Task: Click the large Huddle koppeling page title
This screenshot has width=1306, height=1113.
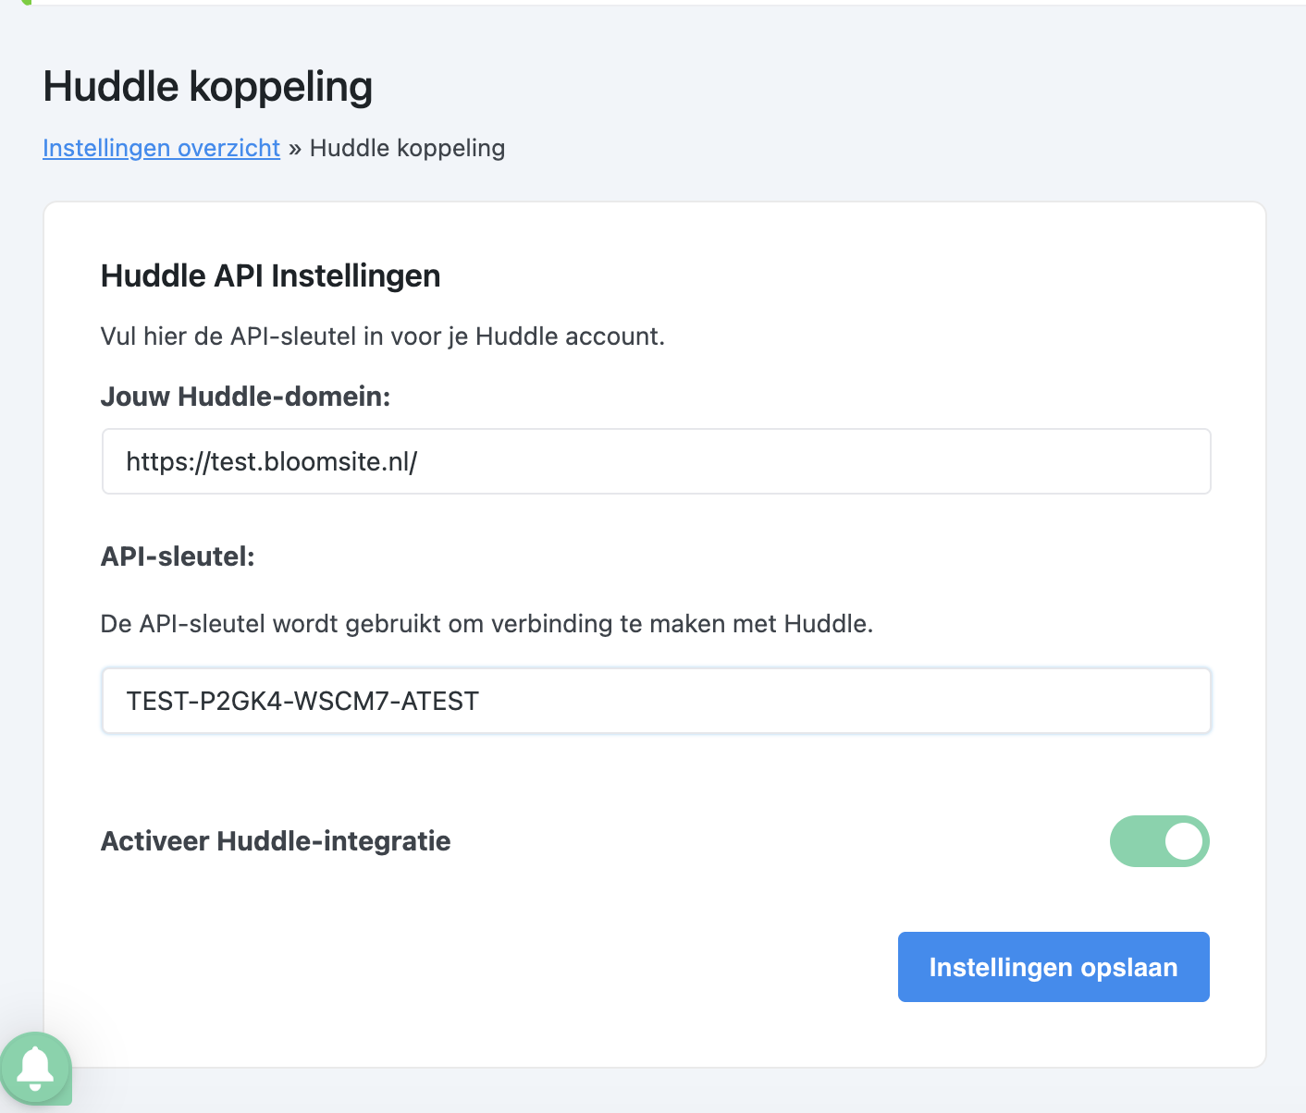Action: coord(207,87)
